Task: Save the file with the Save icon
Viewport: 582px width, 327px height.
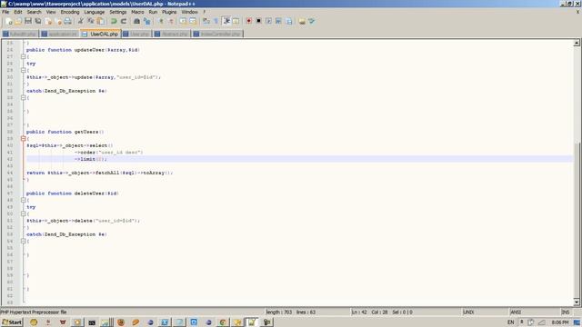Action: coord(28,21)
